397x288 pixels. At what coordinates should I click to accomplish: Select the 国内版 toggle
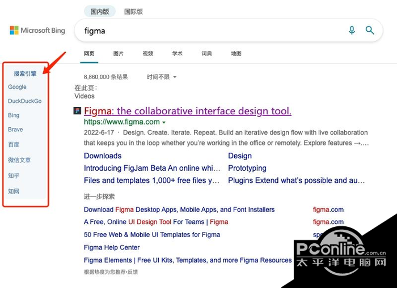coord(100,12)
